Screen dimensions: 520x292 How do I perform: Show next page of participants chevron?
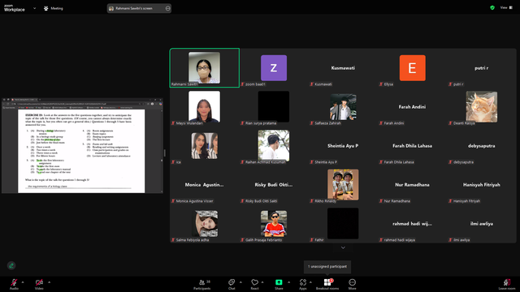(343, 247)
